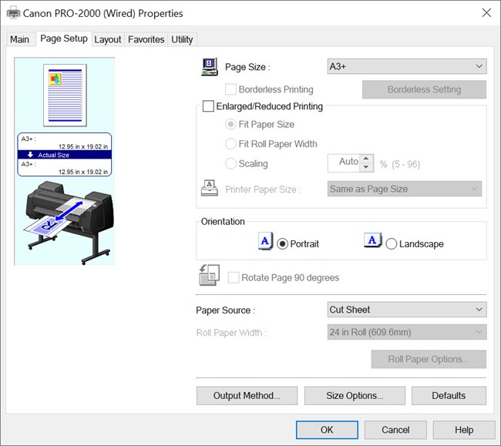Choose the Scaling radio button
501x446 pixels.
(230, 163)
